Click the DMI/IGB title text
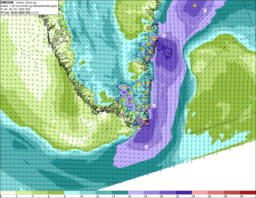 (x=7, y=3)
